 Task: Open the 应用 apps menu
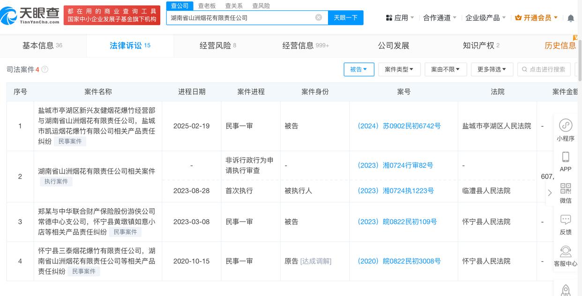coord(400,18)
